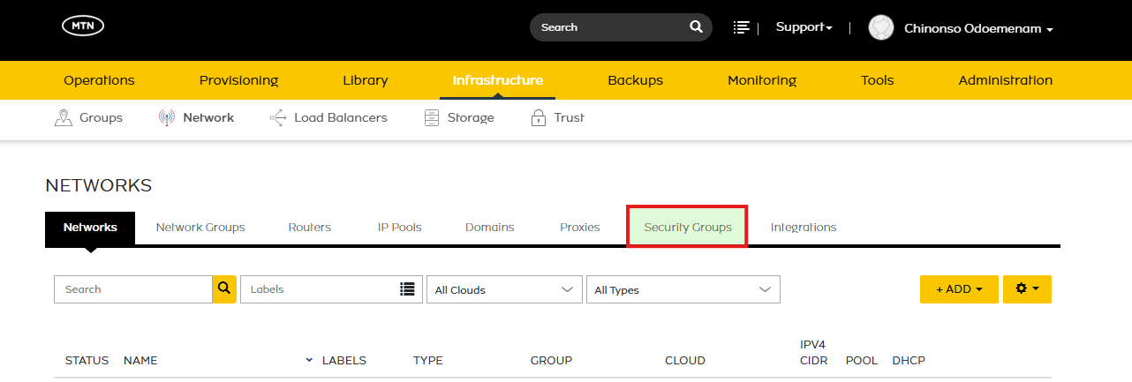
Task: Select the Networks tab
Action: [x=90, y=228]
